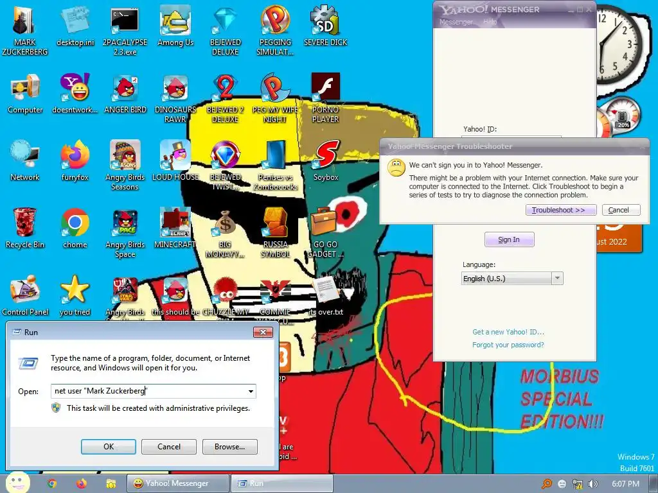Click the Sign In button
The image size is (658, 493).
509,239
